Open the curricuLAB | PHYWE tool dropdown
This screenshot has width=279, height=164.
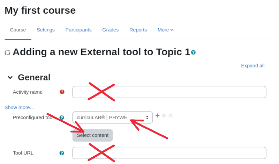coord(112,117)
